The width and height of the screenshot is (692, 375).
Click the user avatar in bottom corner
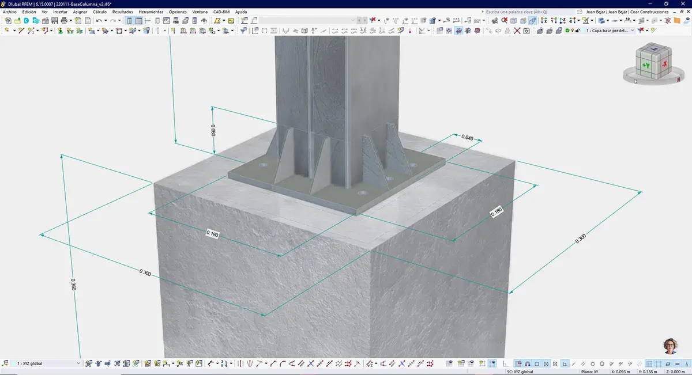pos(670,345)
